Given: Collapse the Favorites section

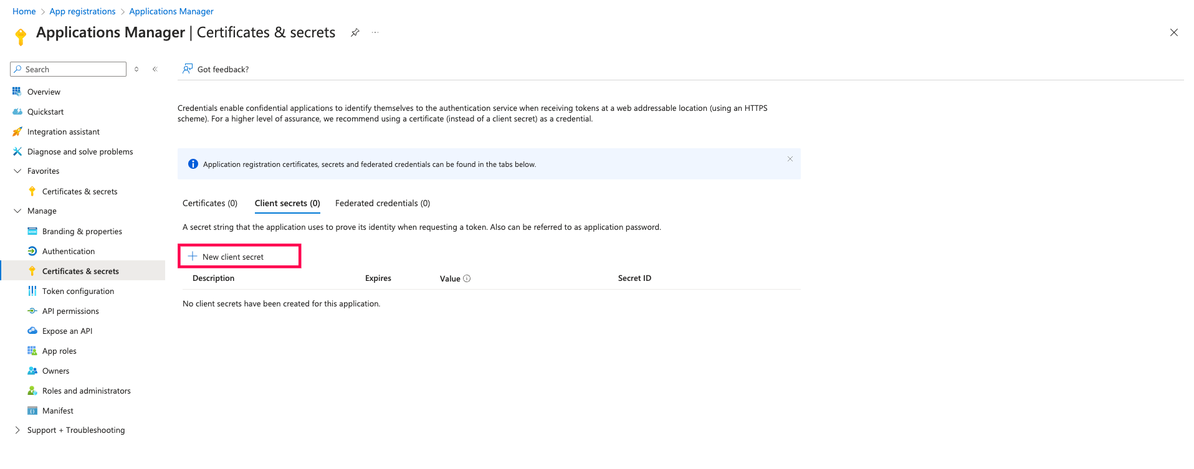Looking at the screenshot, I should (x=17, y=171).
